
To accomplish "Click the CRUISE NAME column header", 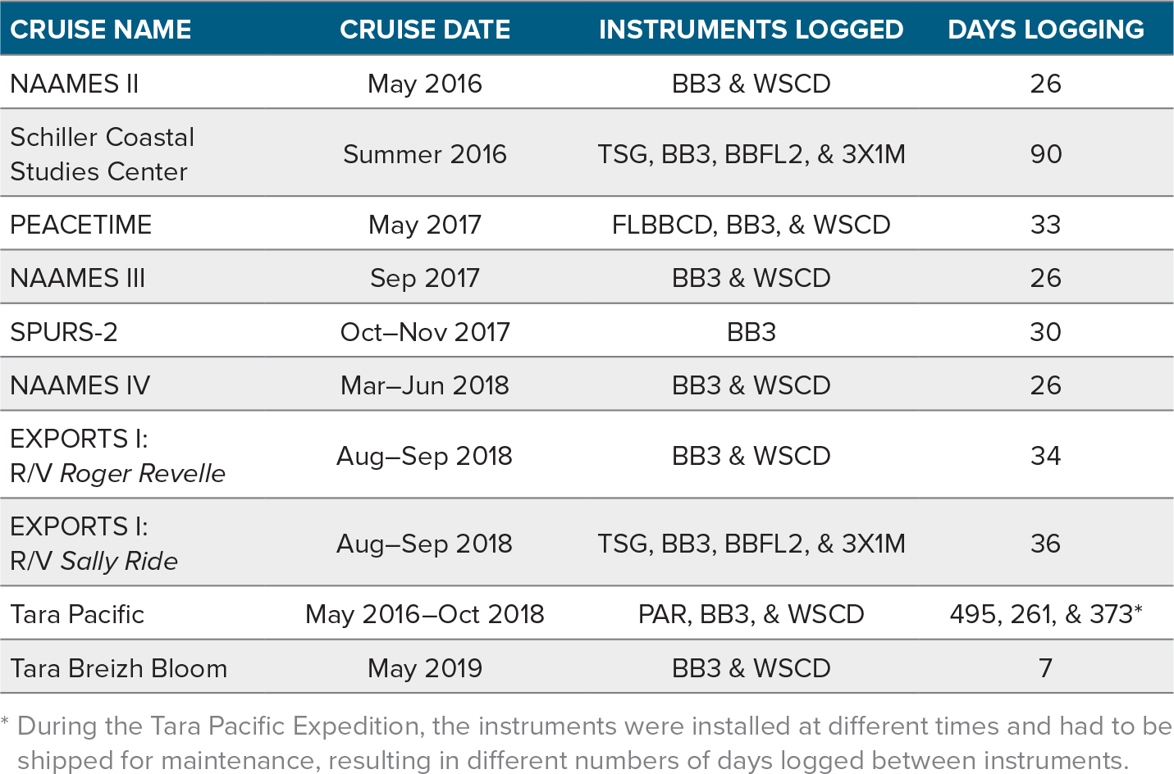I will 100,30.
